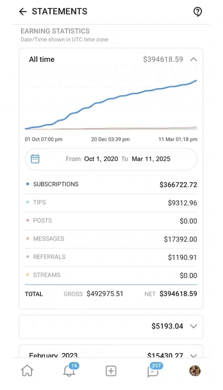
Task: Open the calendar date picker icon
Action: [x=35, y=159]
